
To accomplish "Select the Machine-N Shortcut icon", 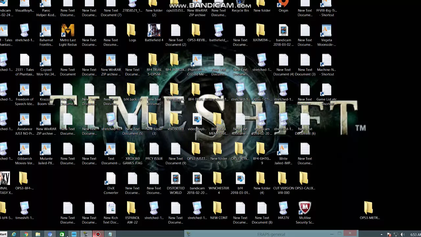I will tap(327, 65).
